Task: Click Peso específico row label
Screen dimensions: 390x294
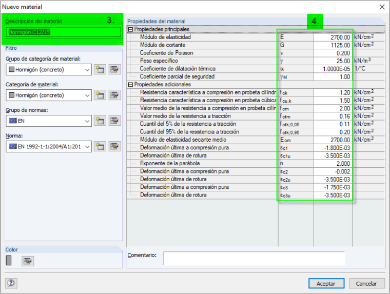Action: click(x=159, y=61)
